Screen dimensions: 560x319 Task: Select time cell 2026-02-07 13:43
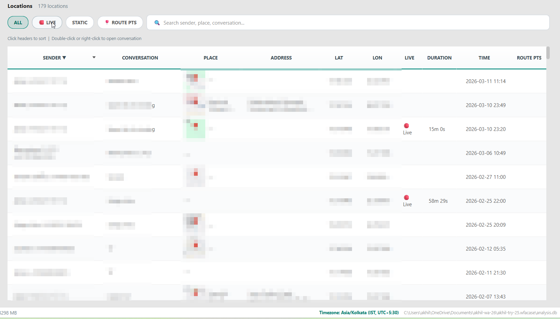click(x=485, y=297)
